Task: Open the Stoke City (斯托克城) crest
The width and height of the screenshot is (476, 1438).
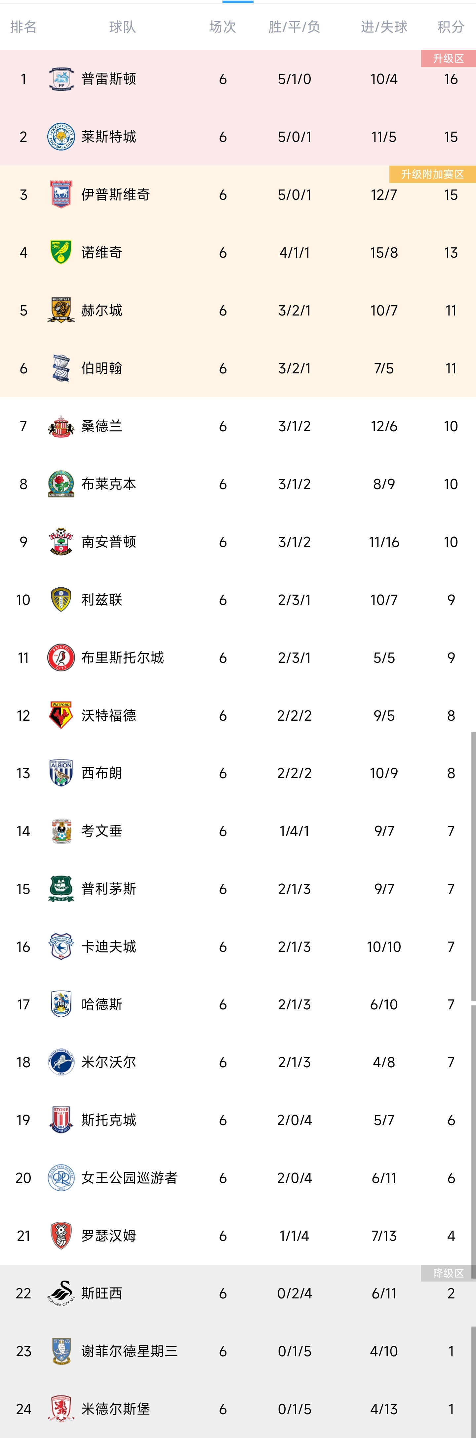Action: click(61, 1119)
